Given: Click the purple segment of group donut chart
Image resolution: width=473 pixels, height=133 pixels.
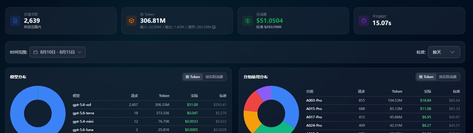Looking at the screenshot, I should pyautogui.click(x=264, y=93).
